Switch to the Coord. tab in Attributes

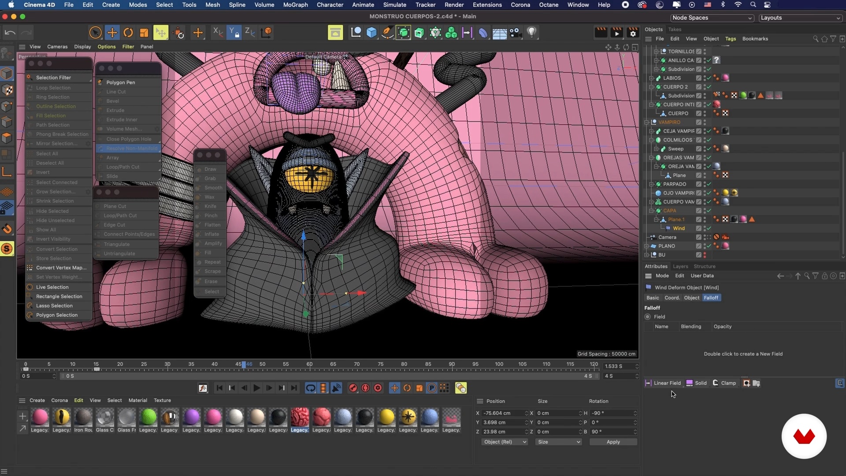coord(672,298)
